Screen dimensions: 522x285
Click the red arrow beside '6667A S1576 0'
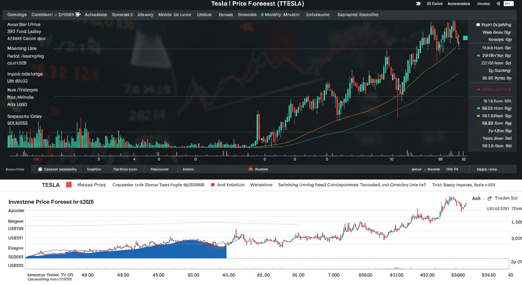point(478,89)
